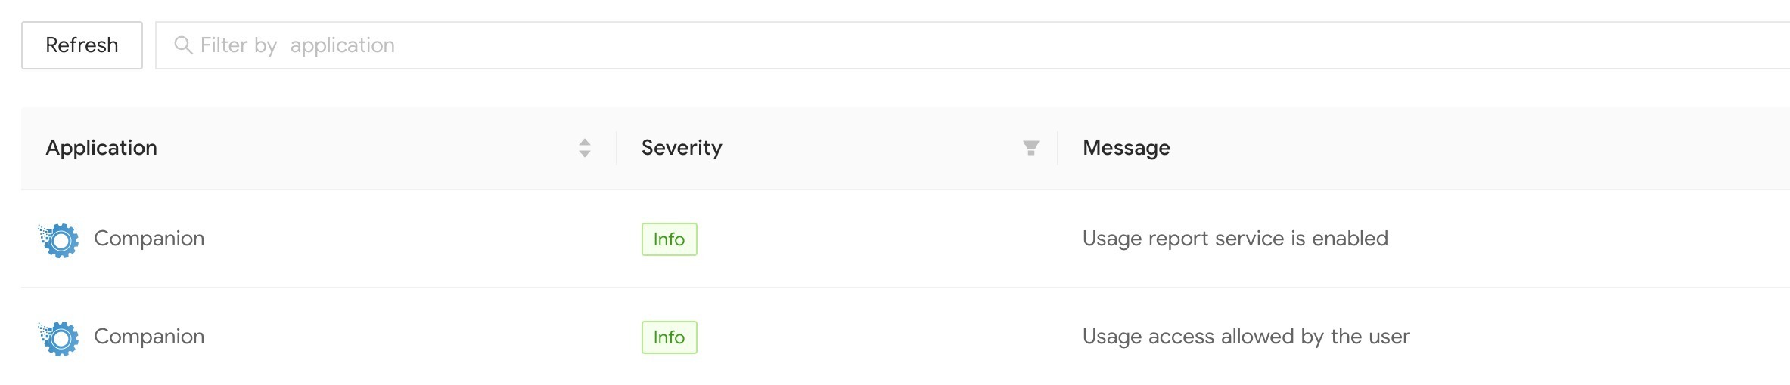The width and height of the screenshot is (1790, 385).
Task: Click the Message column header
Action: pyautogui.click(x=1126, y=148)
